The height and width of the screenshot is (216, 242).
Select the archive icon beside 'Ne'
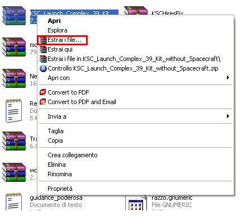(x=14, y=78)
